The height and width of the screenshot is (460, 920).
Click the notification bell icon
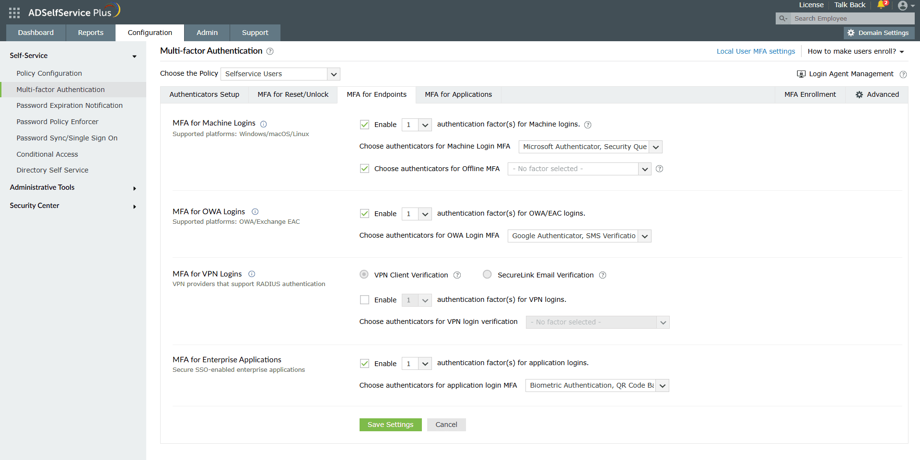coord(881,5)
